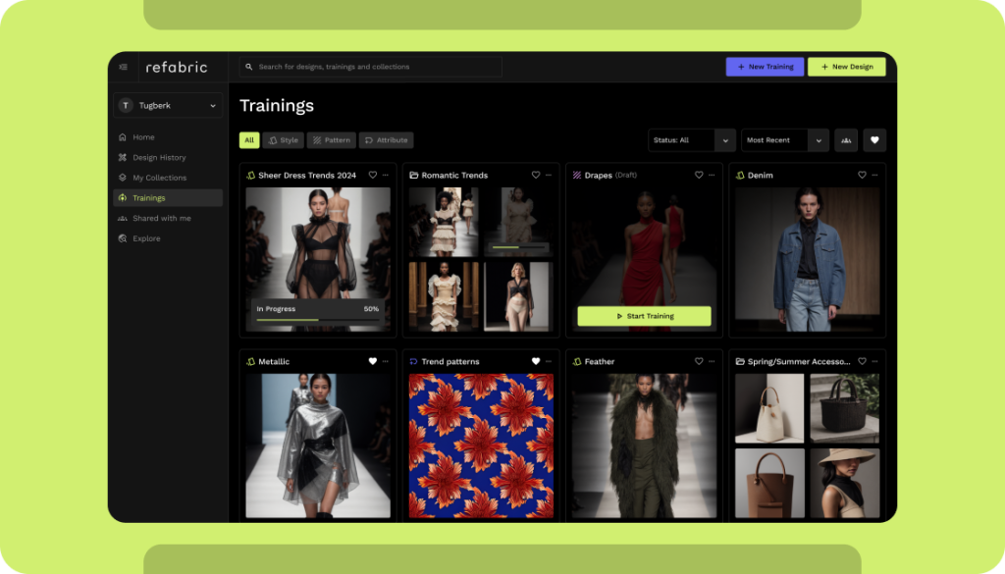Favorite the Spring/Summer Accessories training

tap(862, 361)
